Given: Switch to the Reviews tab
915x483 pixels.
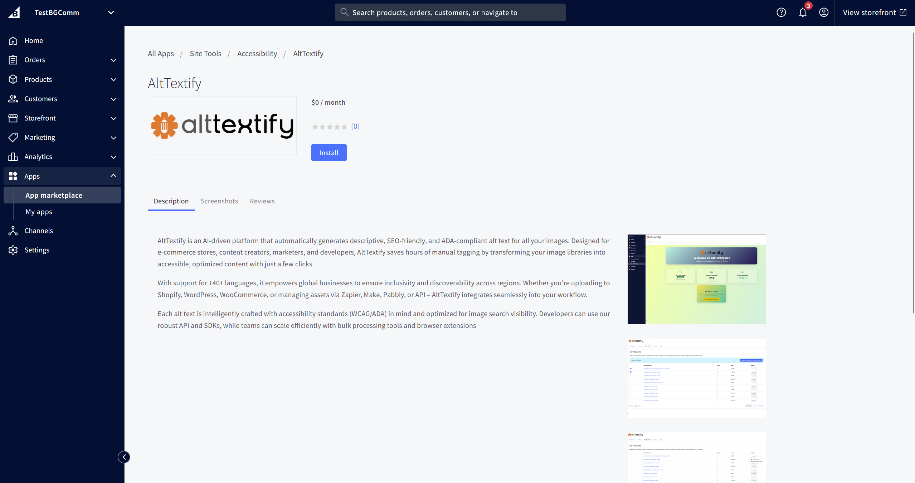Looking at the screenshot, I should coord(262,201).
